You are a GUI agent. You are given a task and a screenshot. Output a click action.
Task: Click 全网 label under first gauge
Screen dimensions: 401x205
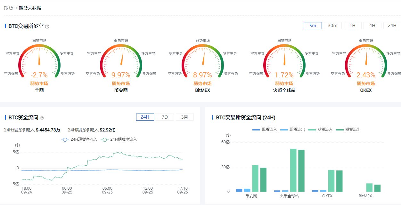coord(39,90)
